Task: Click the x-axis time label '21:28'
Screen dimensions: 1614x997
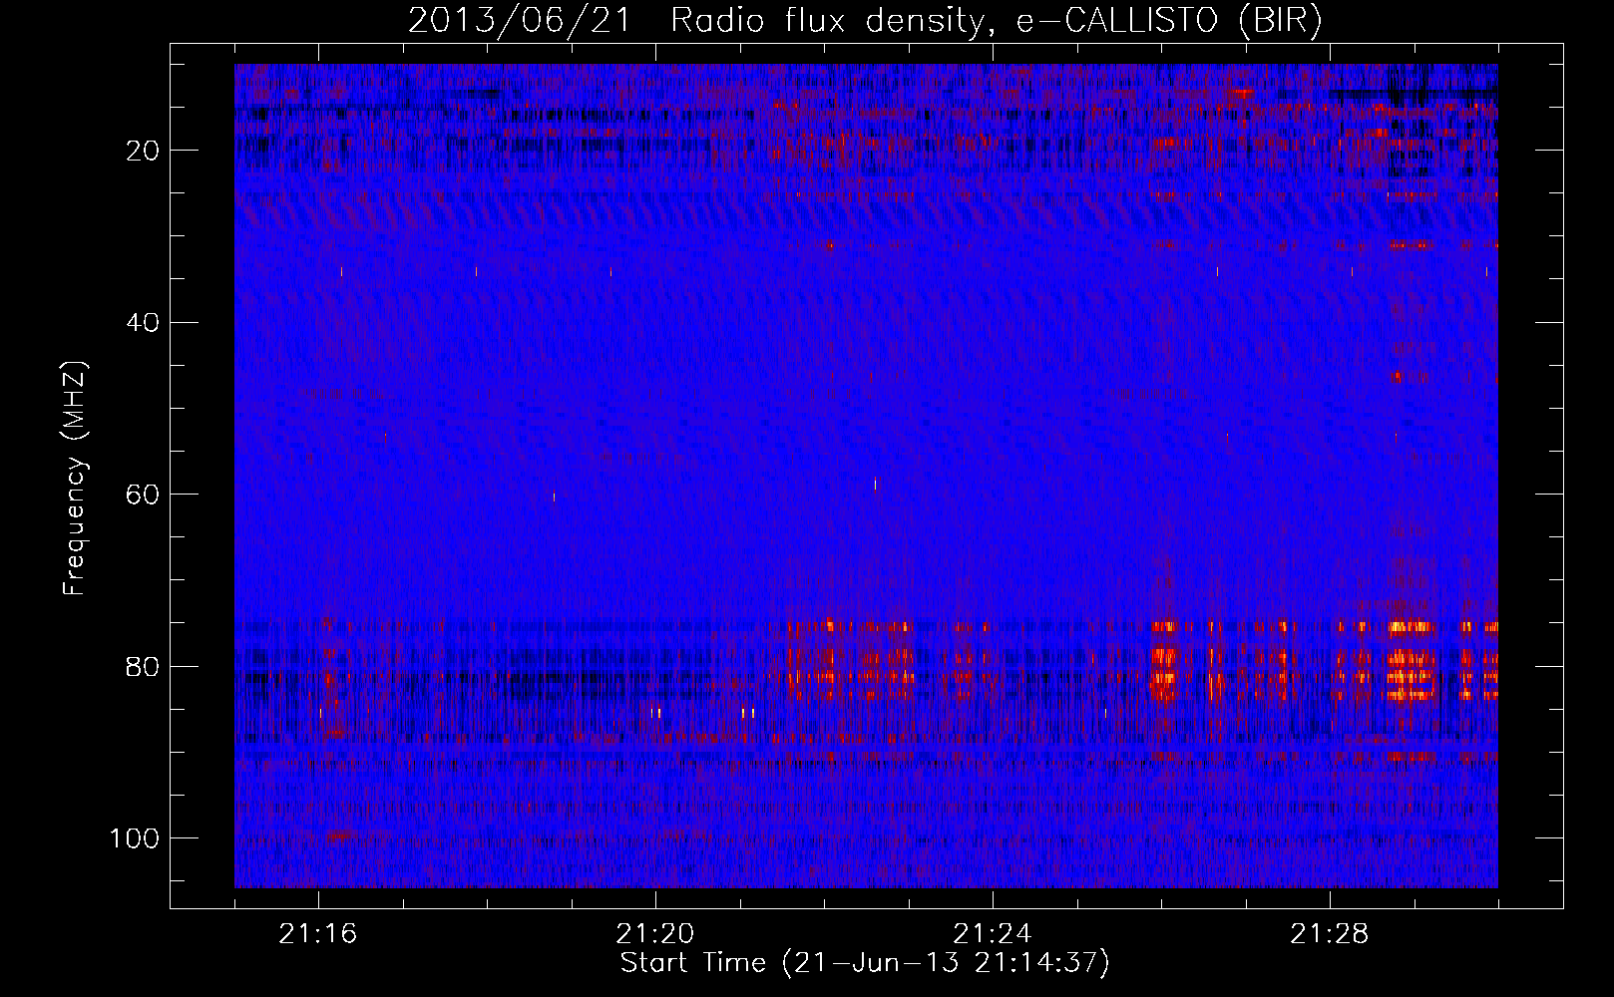Action: [x=1330, y=934]
